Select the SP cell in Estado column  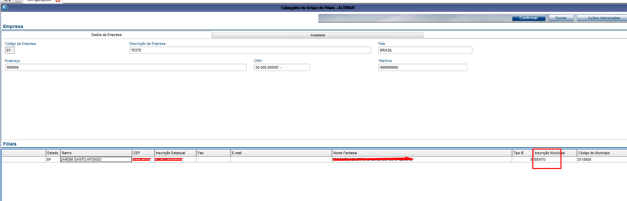point(53,159)
